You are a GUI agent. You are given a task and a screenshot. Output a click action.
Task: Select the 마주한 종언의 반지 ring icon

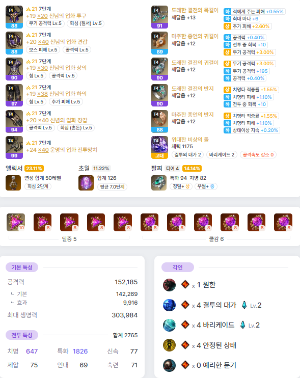coord(159,121)
